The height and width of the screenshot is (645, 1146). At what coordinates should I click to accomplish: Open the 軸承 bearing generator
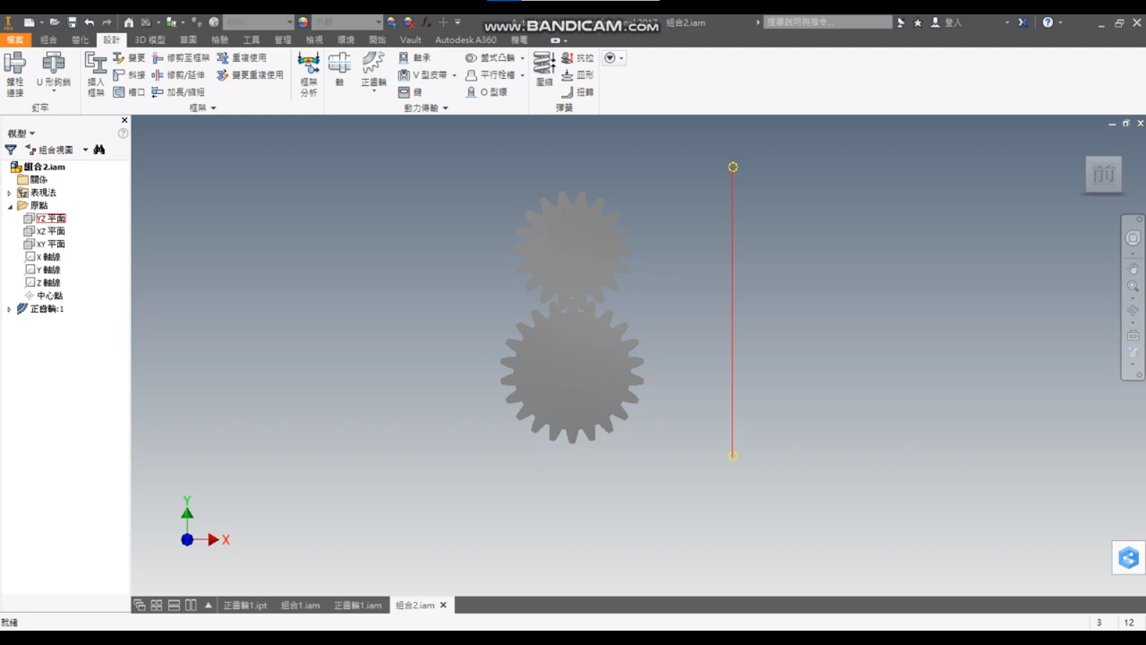415,57
